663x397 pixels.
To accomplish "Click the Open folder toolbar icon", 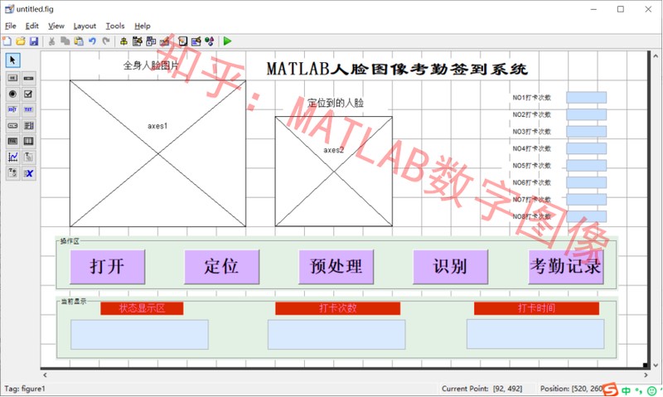I will point(20,41).
